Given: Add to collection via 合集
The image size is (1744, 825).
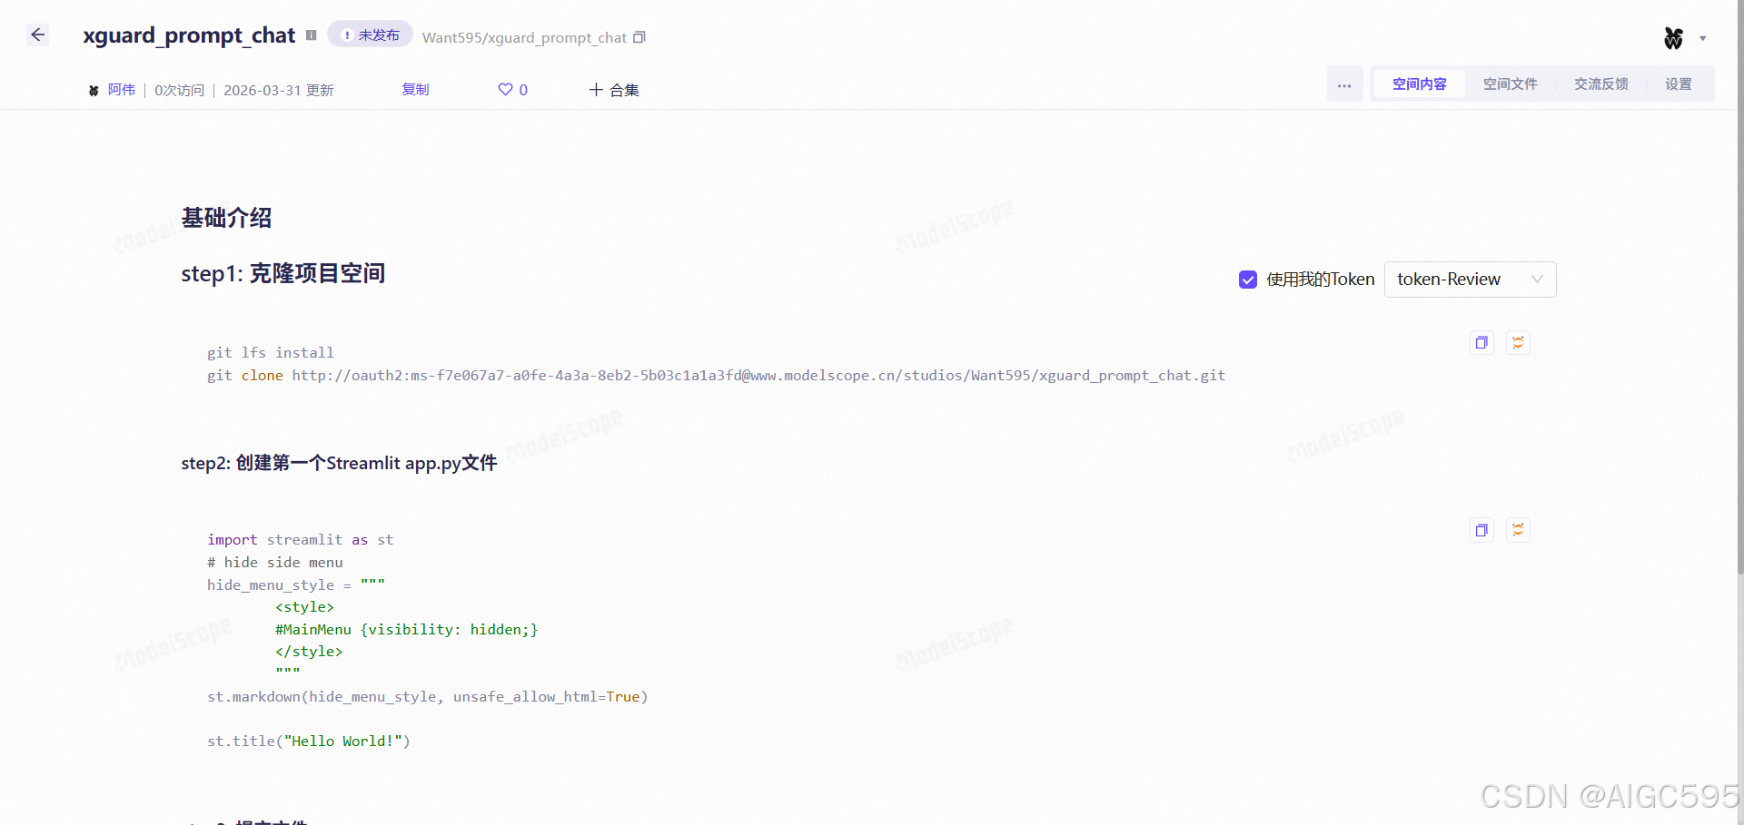Looking at the screenshot, I should click(x=614, y=90).
